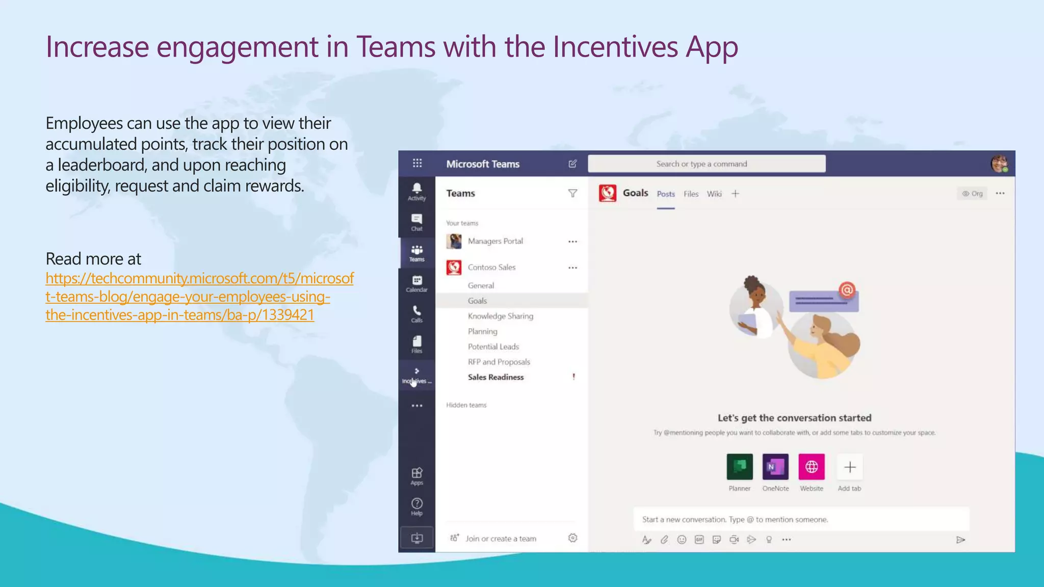Add a new tab with plus
1044x587 pixels.
(735, 194)
